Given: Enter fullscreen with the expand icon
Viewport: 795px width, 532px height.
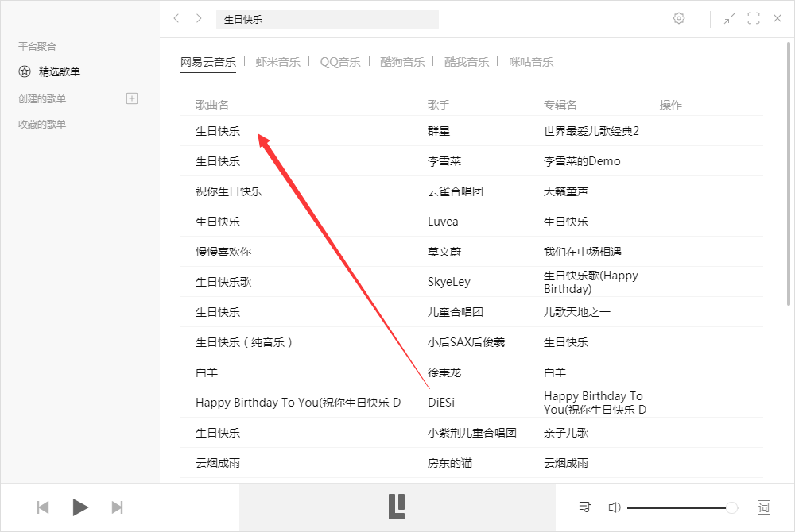Looking at the screenshot, I should click(754, 18).
